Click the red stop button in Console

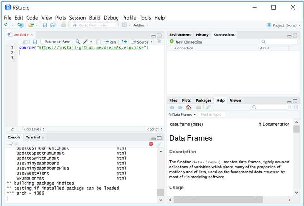151,144
